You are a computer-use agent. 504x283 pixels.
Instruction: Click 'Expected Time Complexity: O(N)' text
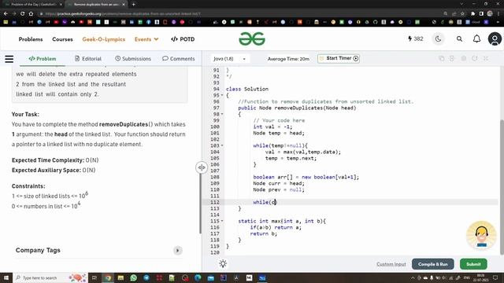[55, 160]
